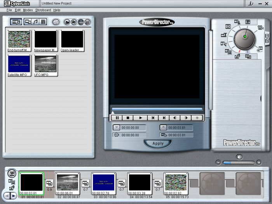Switch to the audio music library icon

pyautogui.click(x=35, y=22)
